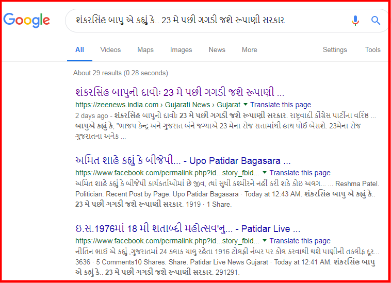The height and width of the screenshot is (283, 391).
Task: Click the zeenews.india.com green URL text
Action: click(x=158, y=105)
